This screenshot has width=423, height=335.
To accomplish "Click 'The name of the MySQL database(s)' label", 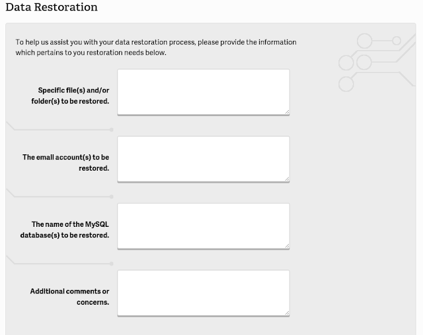I will tap(65, 229).
